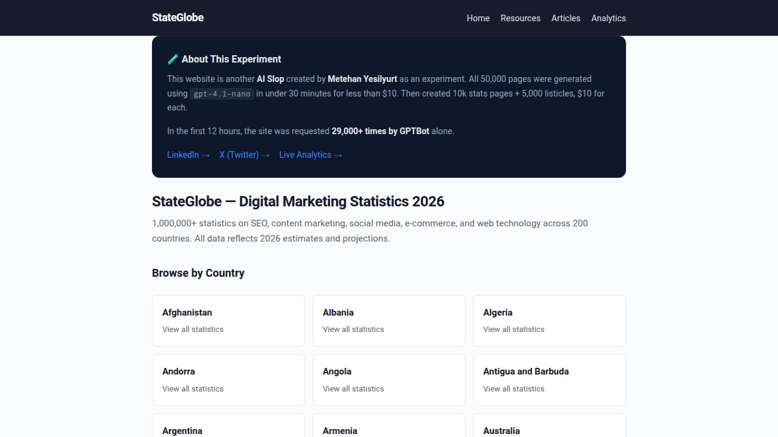Click 'View all statistics' under Afghanistan

[193, 330]
